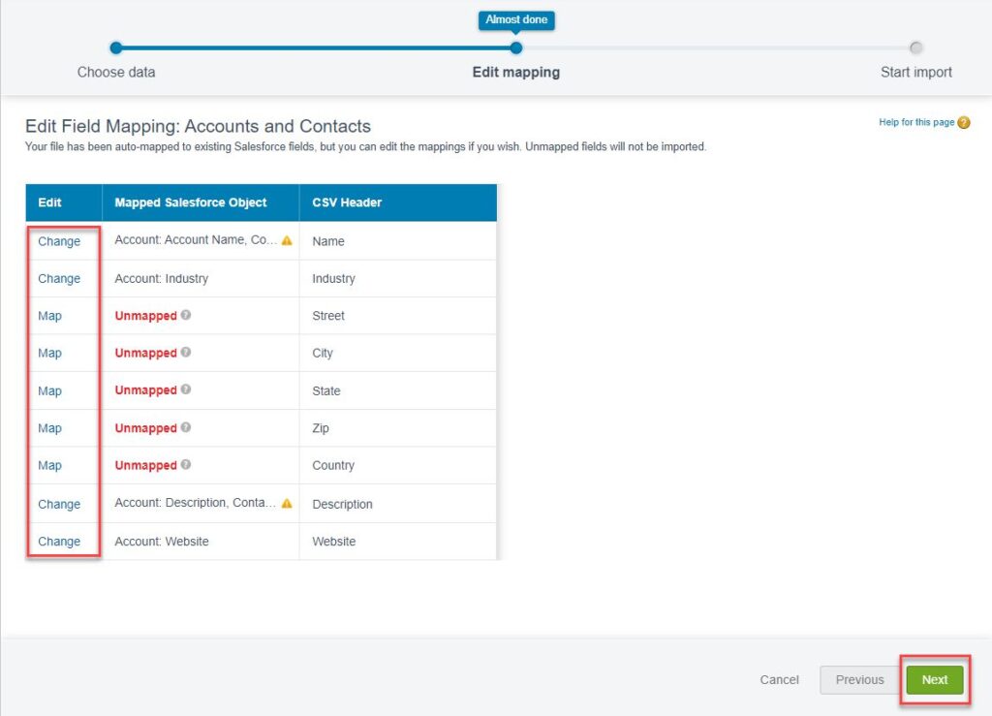This screenshot has height=716, width=992.
Task: Click the Mapped Salesforce Object column header
Action: pyautogui.click(x=201, y=202)
